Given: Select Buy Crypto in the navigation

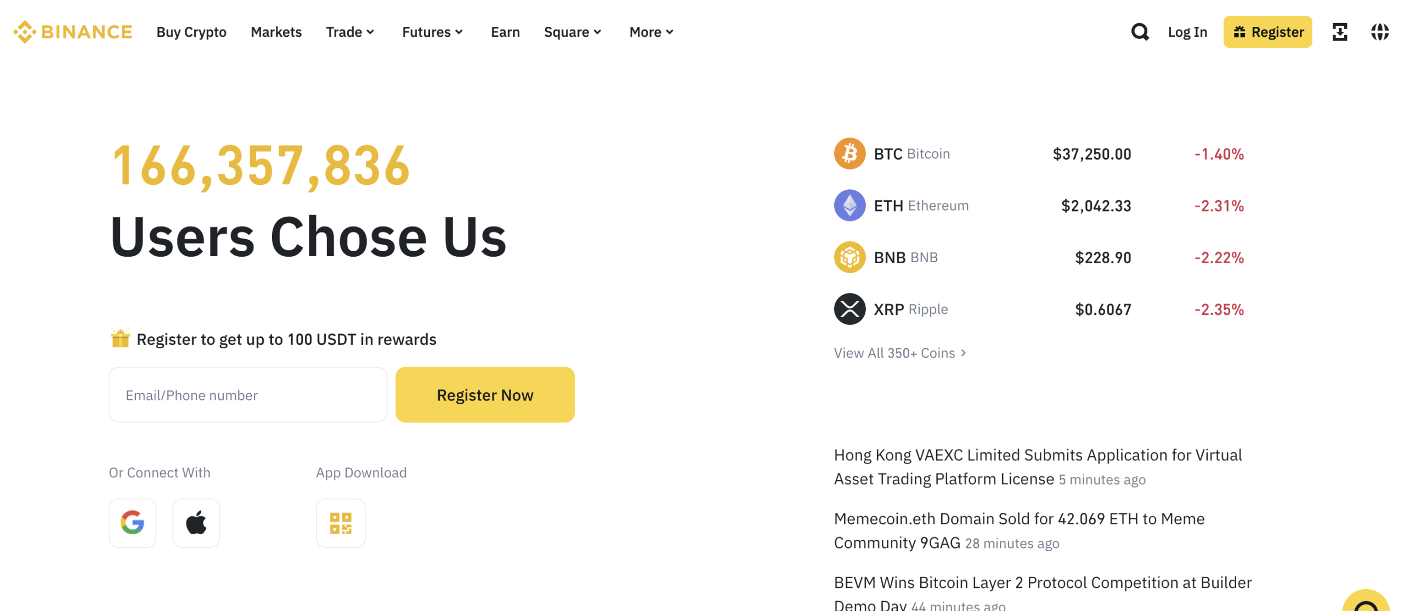Looking at the screenshot, I should [191, 32].
